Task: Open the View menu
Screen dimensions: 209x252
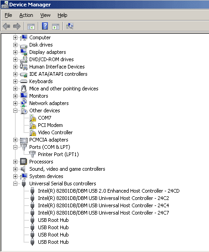Action: tap(45, 15)
